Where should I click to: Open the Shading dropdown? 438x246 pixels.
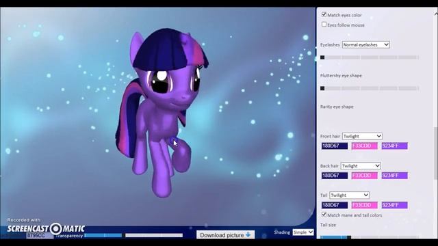tap(303, 232)
